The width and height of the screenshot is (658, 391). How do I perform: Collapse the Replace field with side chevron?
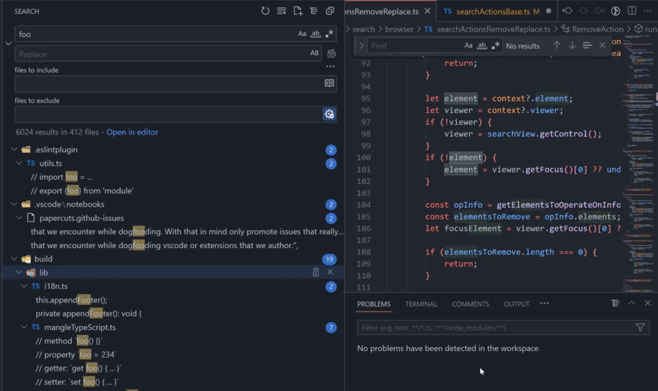(x=8, y=43)
